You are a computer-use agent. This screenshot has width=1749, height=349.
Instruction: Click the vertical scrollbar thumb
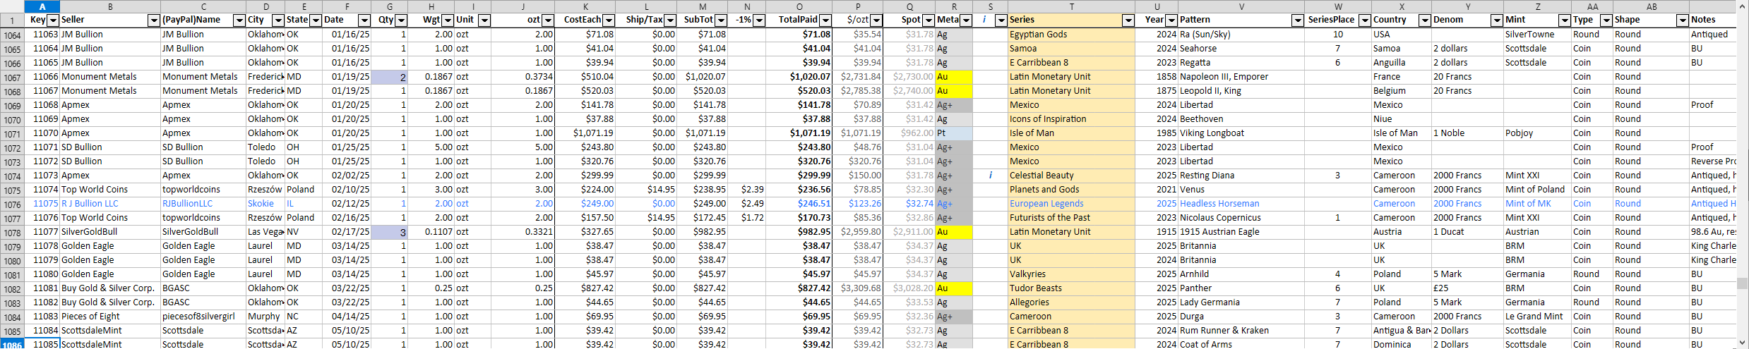point(1742,283)
